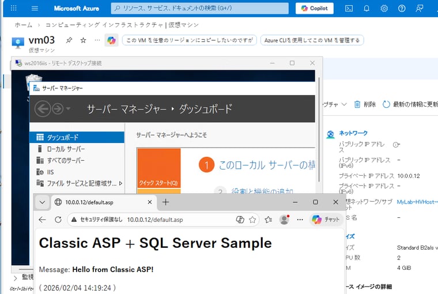Open このローカル サーバーの構成 link
This screenshot has height=294, width=438.
click(267, 165)
